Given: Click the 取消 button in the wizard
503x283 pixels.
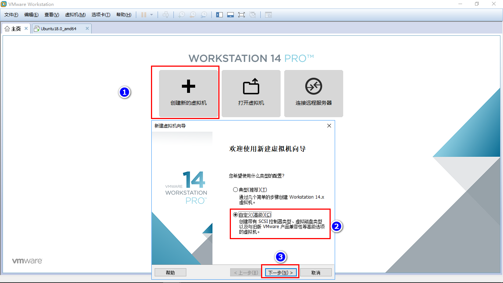Looking at the screenshot, I should pos(316,273).
